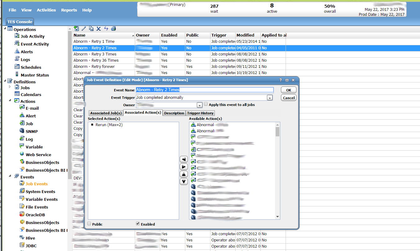The width and height of the screenshot is (420, 251).
Task: Click Cancel in Job Event Definition dialog
Action: 289,98
